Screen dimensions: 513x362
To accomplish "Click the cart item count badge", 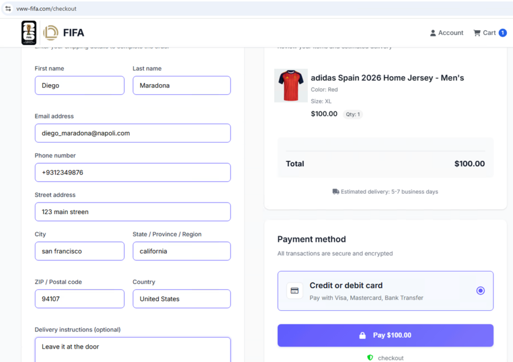I will pos(503,33).
